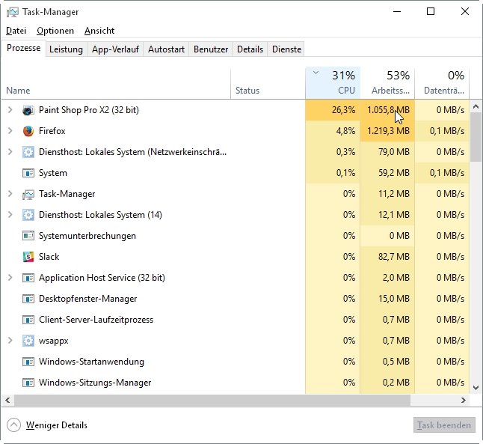Expand Application Host Service (32 bit) group
The image size is (483, 444).
click(x=10, y=278)
